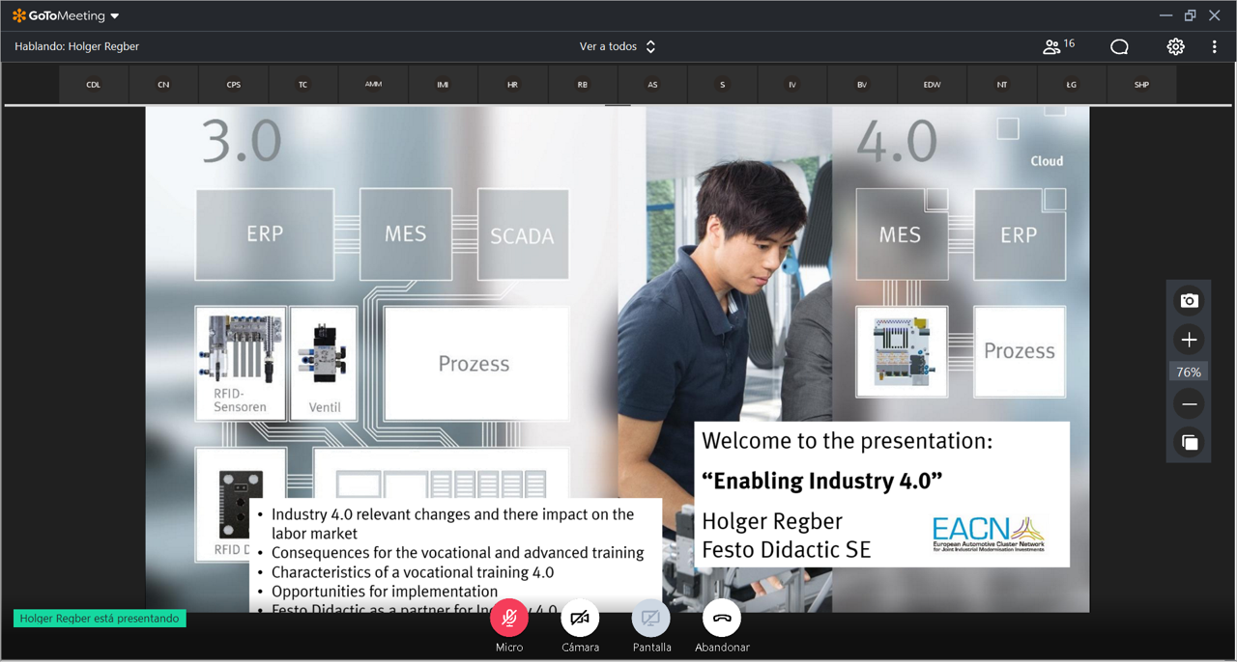The width and height of the screenshot is (1237, 662).
Task: Select the HR participant tile
Action: click(x=512, y=85)
